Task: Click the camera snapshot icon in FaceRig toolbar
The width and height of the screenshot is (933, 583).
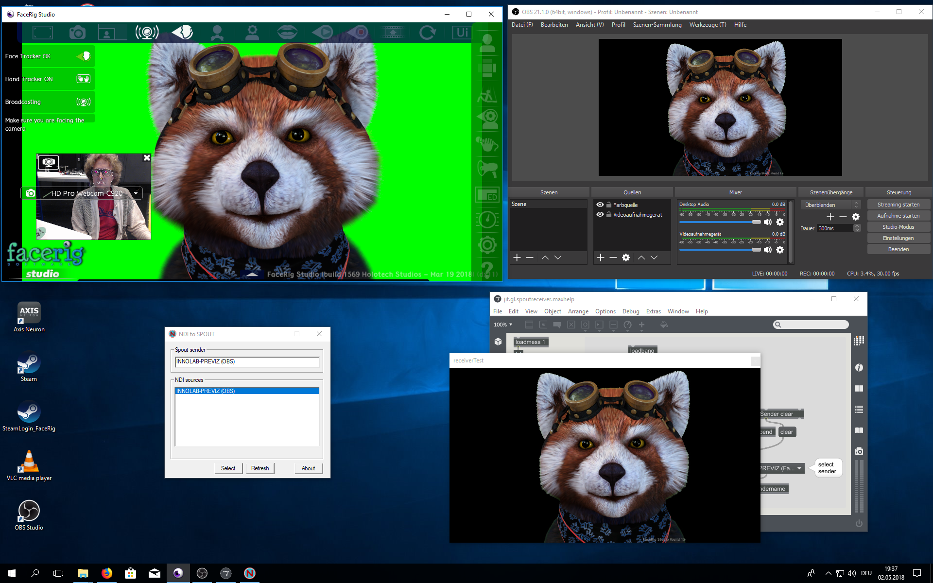Action: [77, 33]
